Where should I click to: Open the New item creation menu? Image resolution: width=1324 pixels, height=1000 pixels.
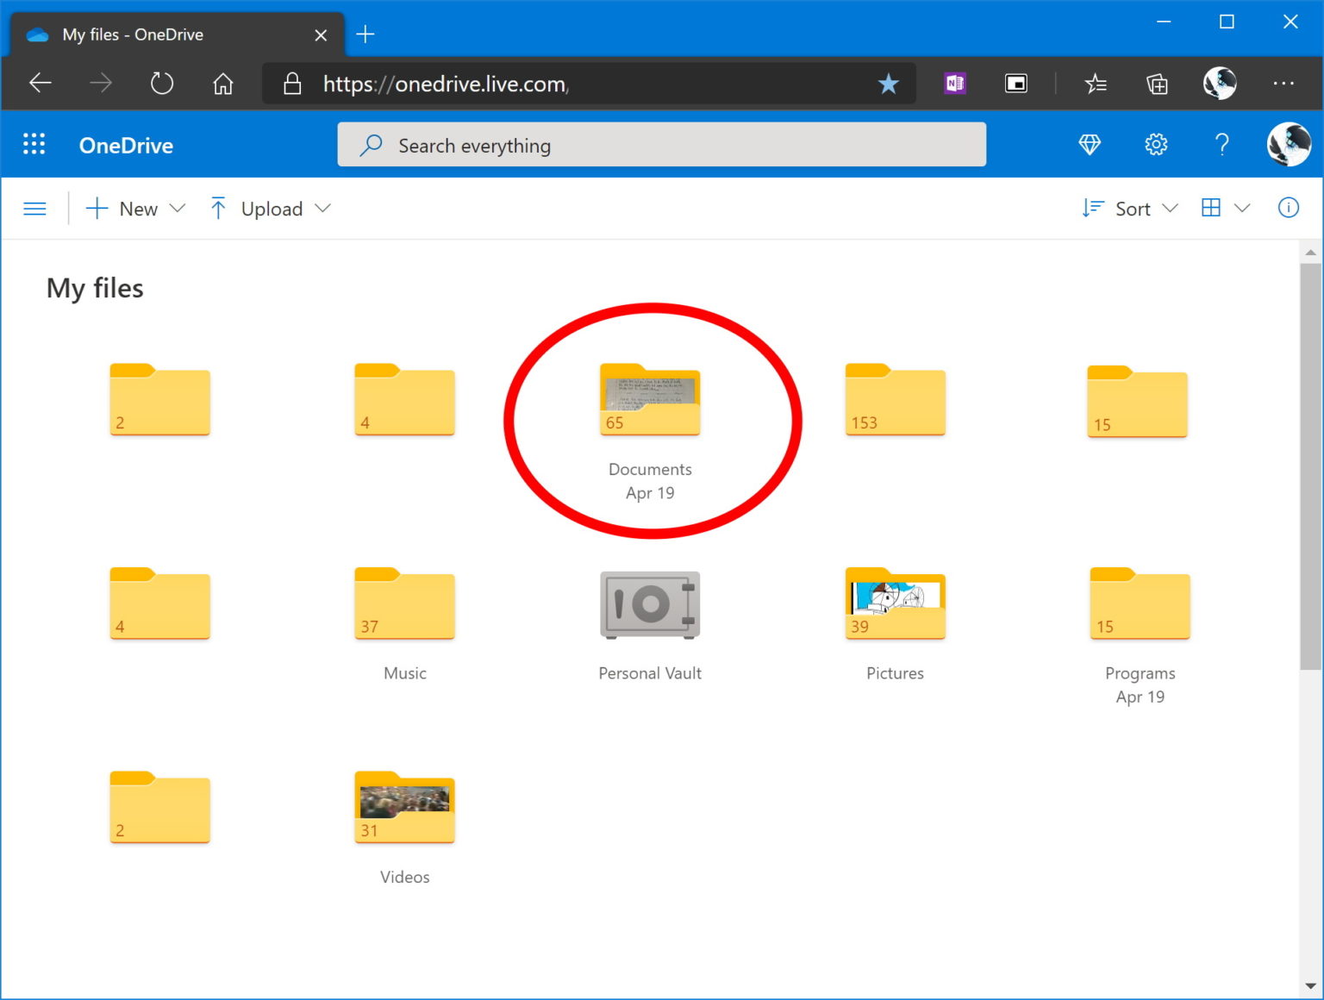(x=134, y=208)
